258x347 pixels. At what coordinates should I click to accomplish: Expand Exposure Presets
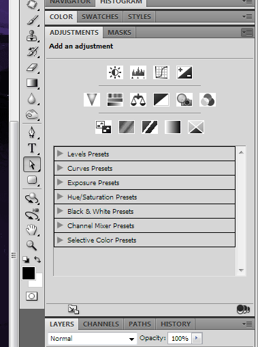coord(60,182)
